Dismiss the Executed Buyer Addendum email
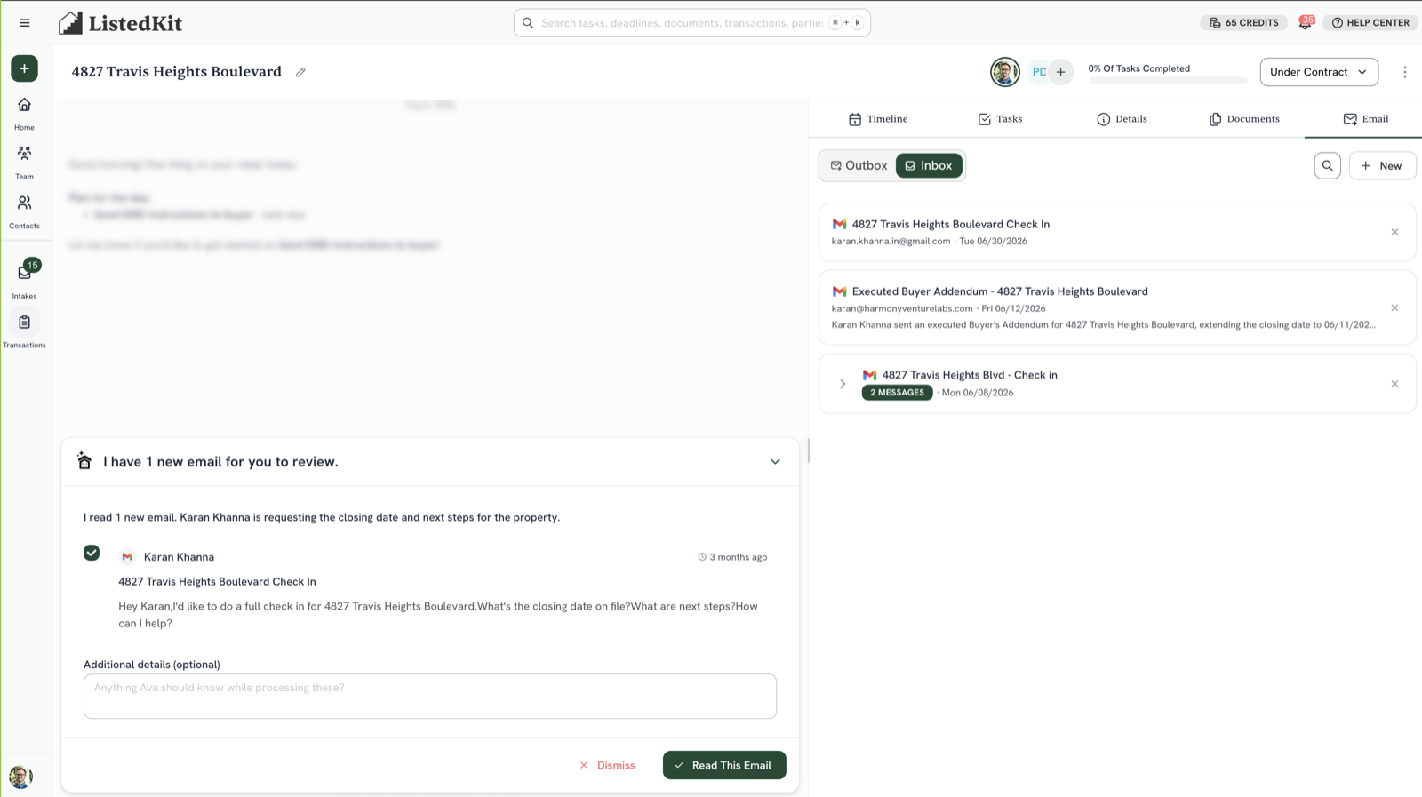Image resolution: width=1422 pixels, height=797 pixels. click(1394, 308)
